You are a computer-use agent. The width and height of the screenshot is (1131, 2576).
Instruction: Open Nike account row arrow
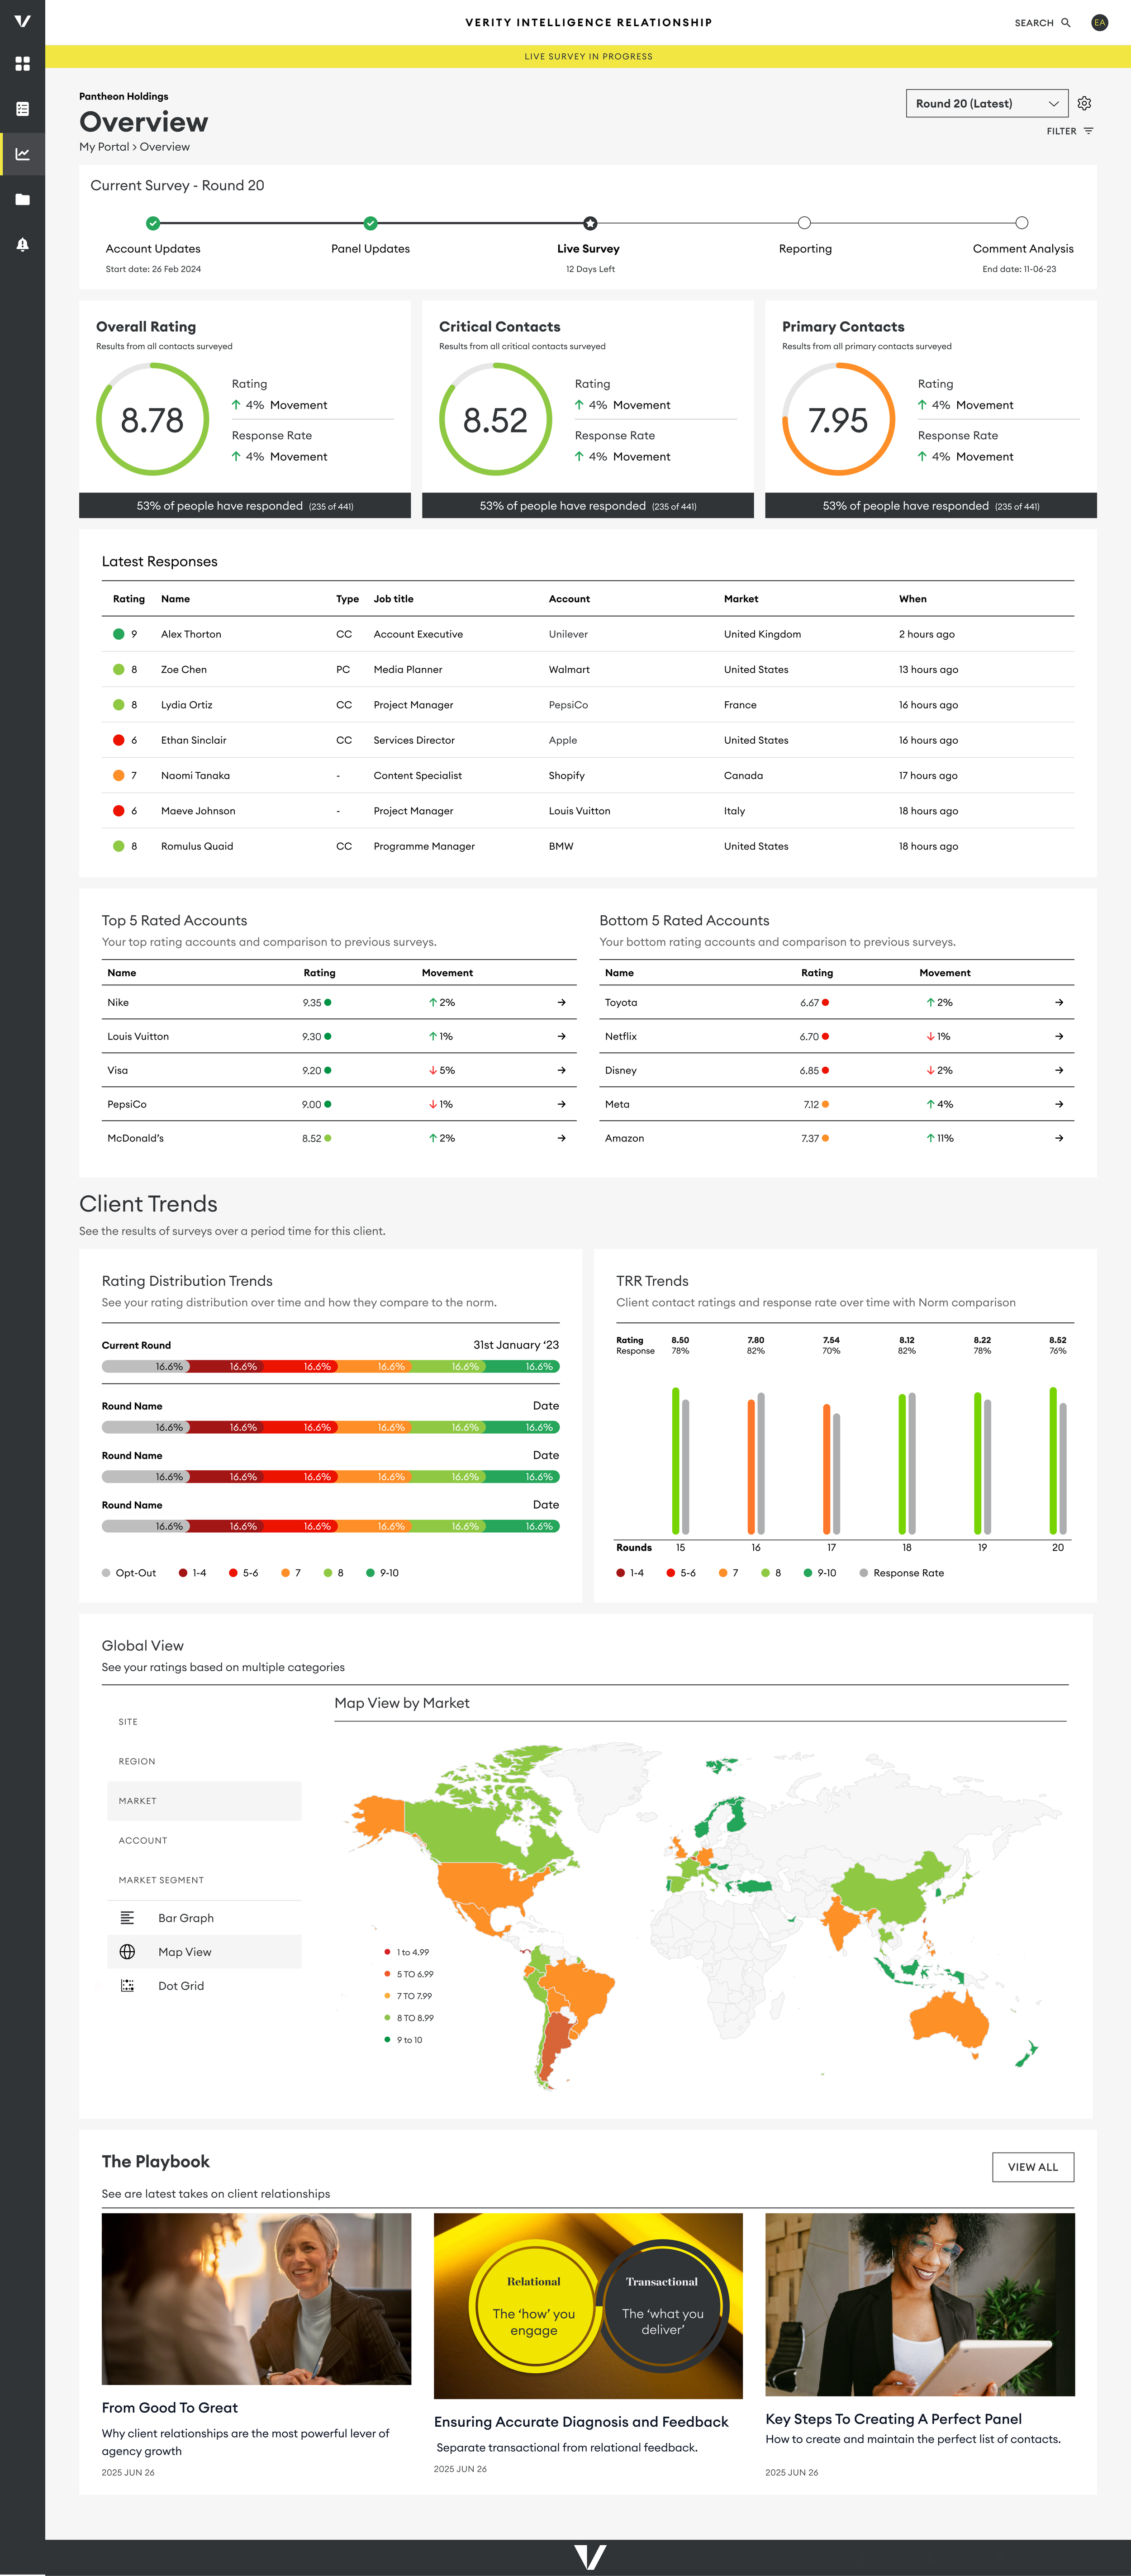561,1002
